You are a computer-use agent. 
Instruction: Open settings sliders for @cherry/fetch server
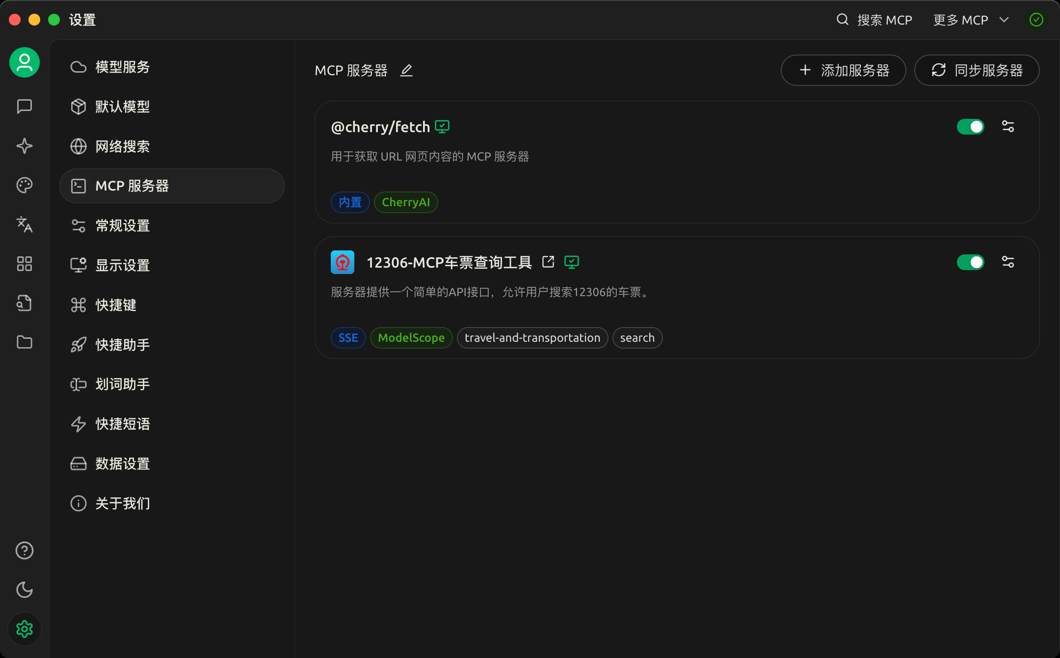1007,127
